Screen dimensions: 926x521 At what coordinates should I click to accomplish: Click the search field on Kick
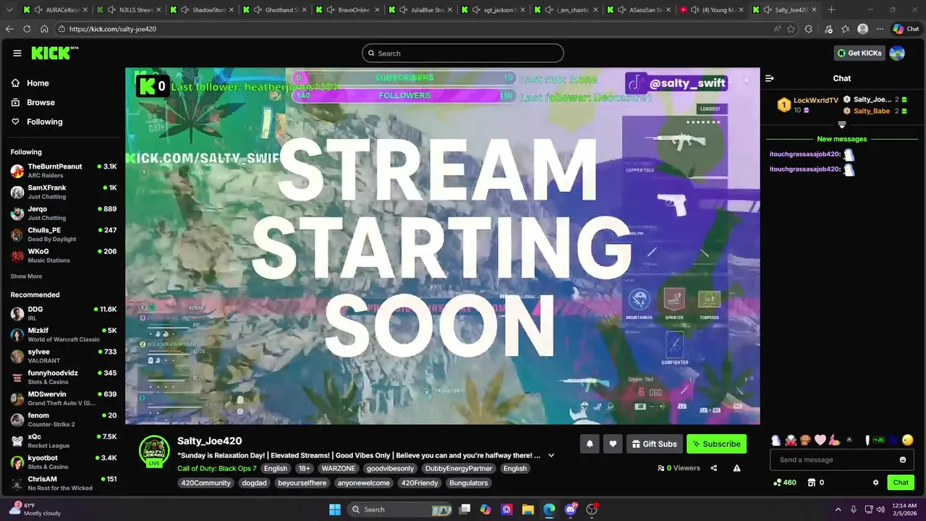click(463, 53)
